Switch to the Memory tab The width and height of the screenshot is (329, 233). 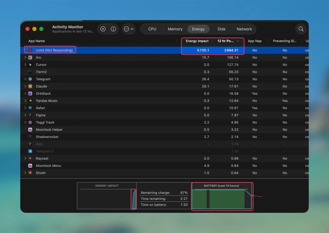tap(175, 29)
